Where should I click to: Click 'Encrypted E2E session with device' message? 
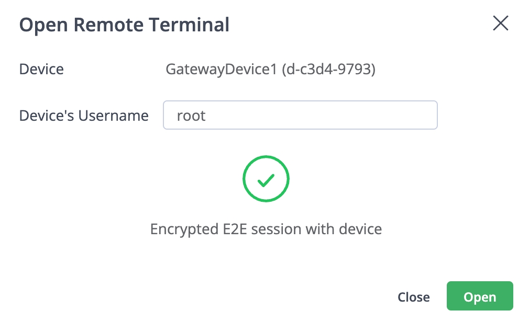266,229
